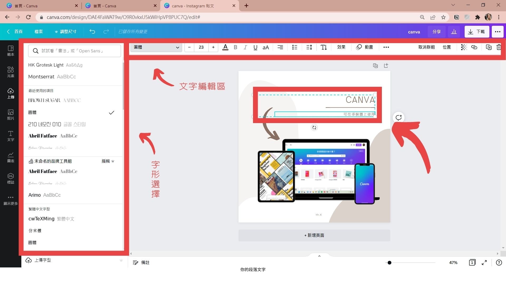Open the 上傳 uploads sidebar panel
The height and width of the screenshot is (284, 506).
point(11,93)
